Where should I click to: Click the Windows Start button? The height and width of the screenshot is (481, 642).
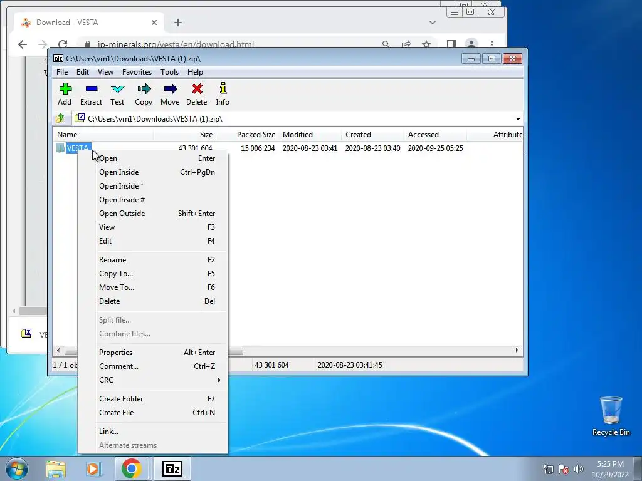click(16, 468)
